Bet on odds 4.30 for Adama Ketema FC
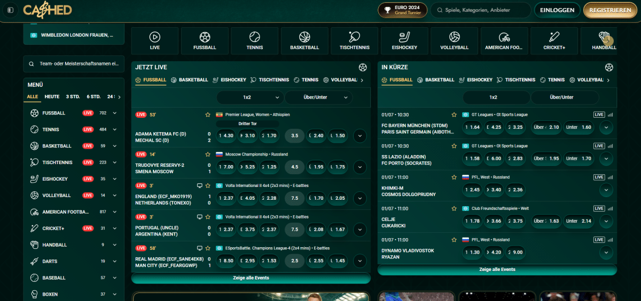 226,136
